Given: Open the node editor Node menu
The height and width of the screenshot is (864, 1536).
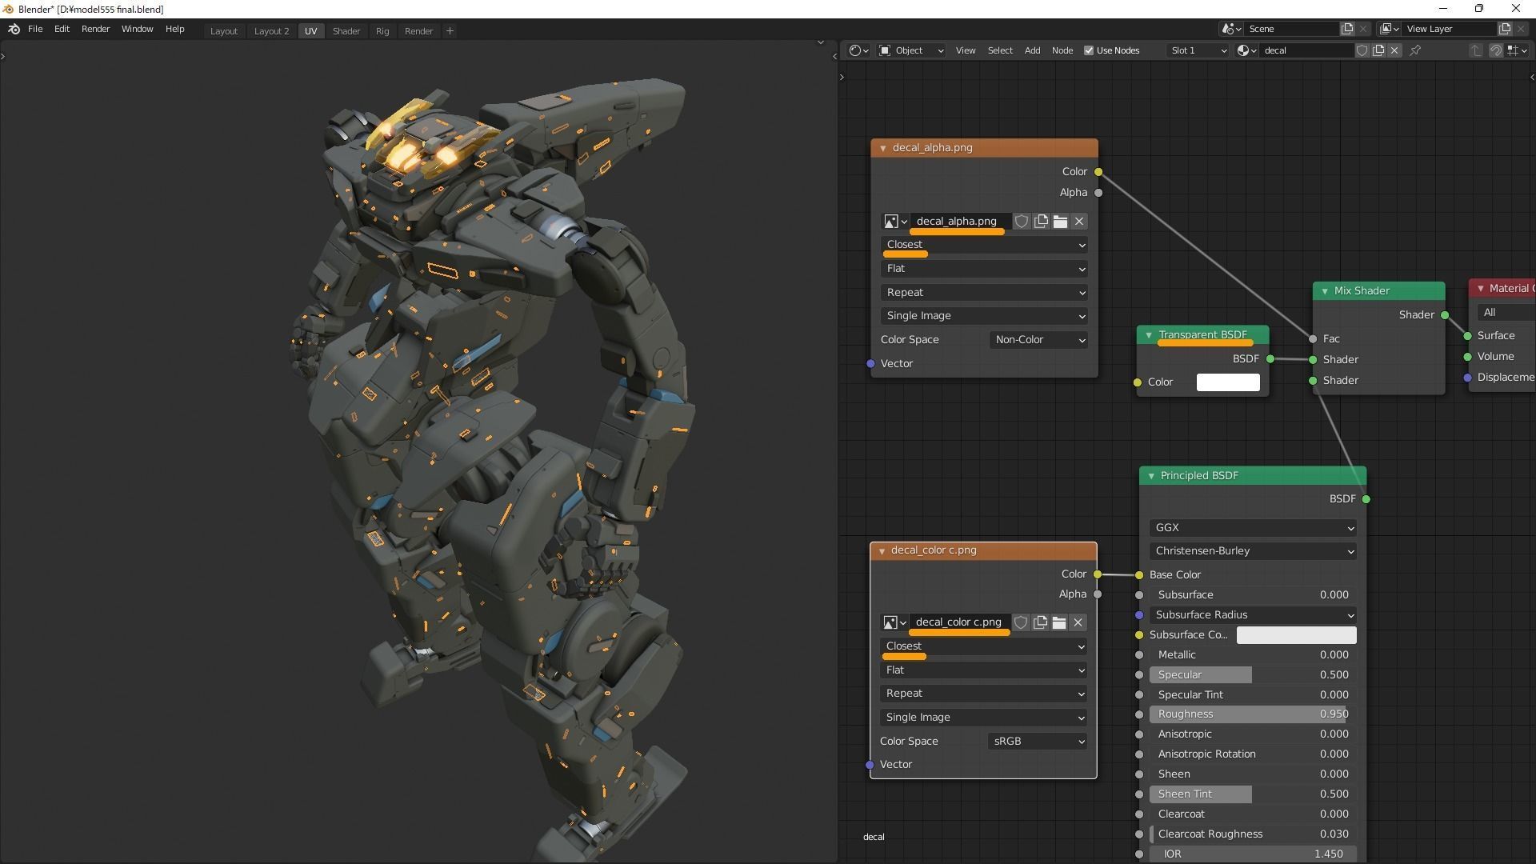Looking at the screenshot, I should click(x=1062, y=50).
